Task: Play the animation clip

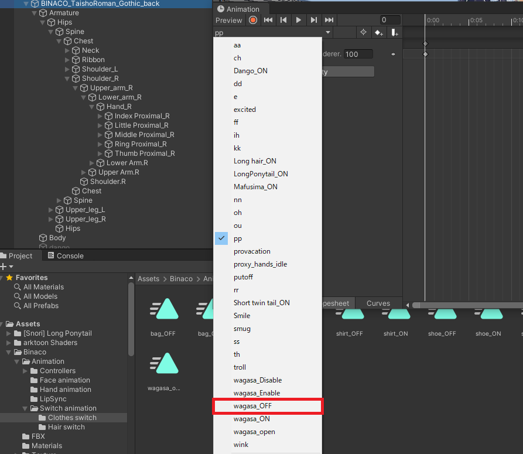Action: pos(299,21)
